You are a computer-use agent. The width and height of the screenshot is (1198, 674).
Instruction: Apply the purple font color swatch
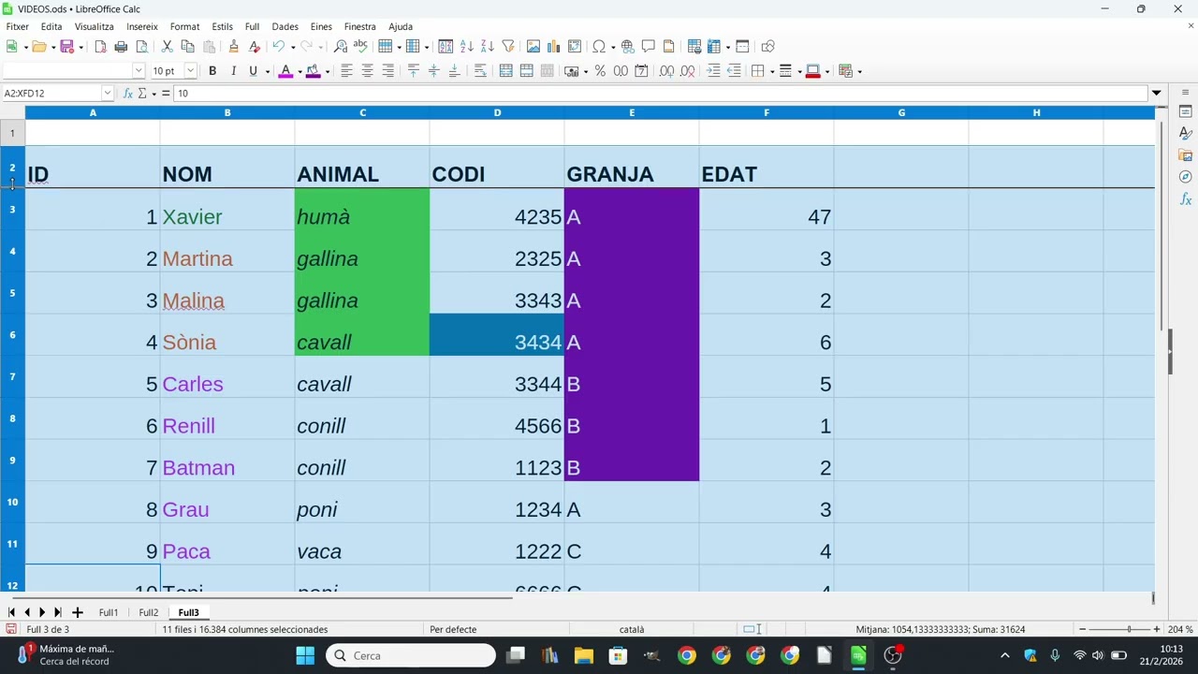pos(286,71)
